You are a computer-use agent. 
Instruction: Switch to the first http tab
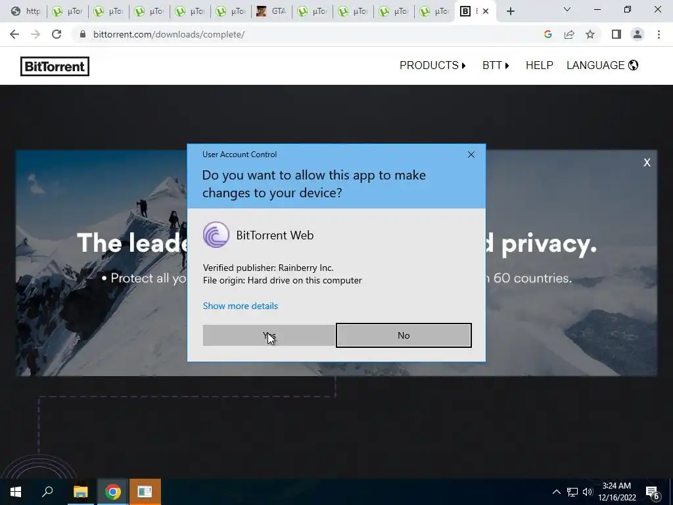point(26,11)
